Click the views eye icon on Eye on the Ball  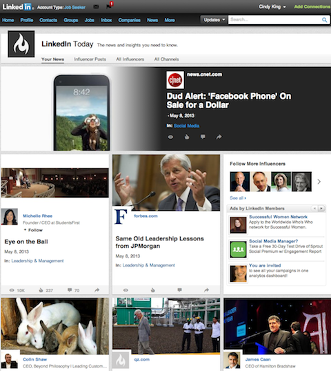pos(12,290)
